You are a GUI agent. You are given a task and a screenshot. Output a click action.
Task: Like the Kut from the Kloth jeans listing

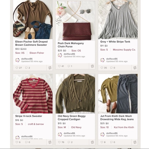(103, 142)
